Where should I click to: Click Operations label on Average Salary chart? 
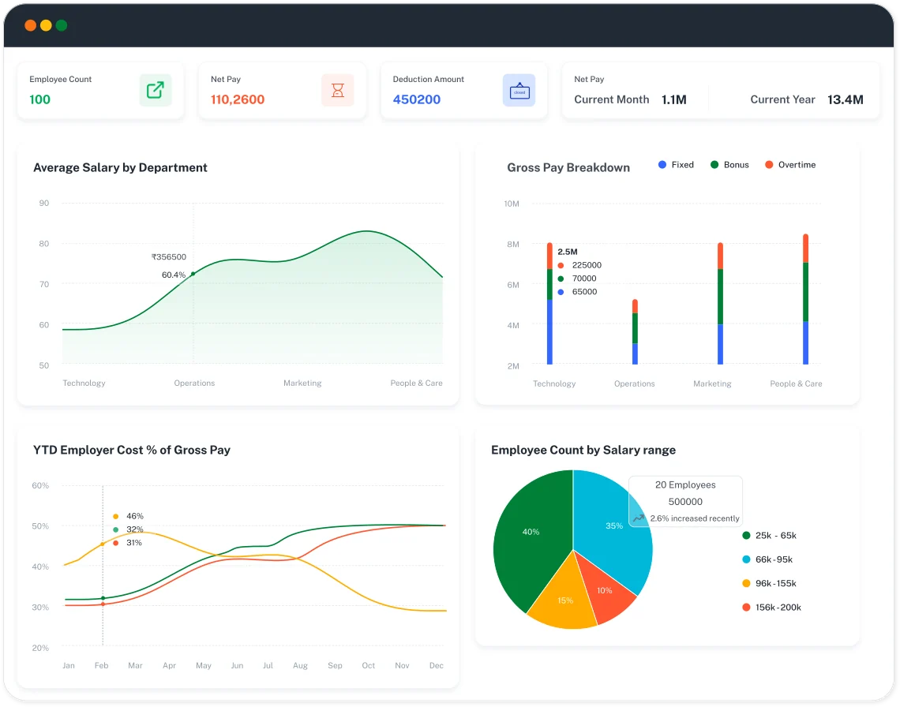tap(194, 383)
